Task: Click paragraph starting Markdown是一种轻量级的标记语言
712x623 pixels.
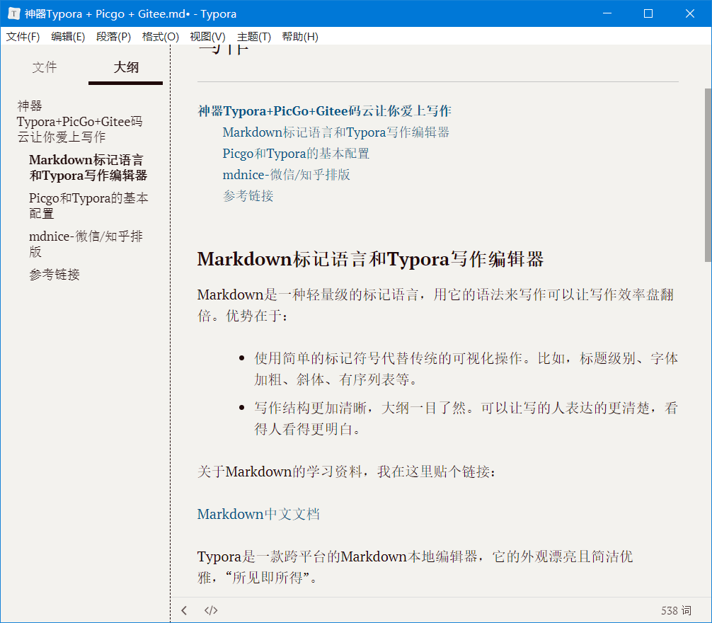Action: [x=436, y=305]
